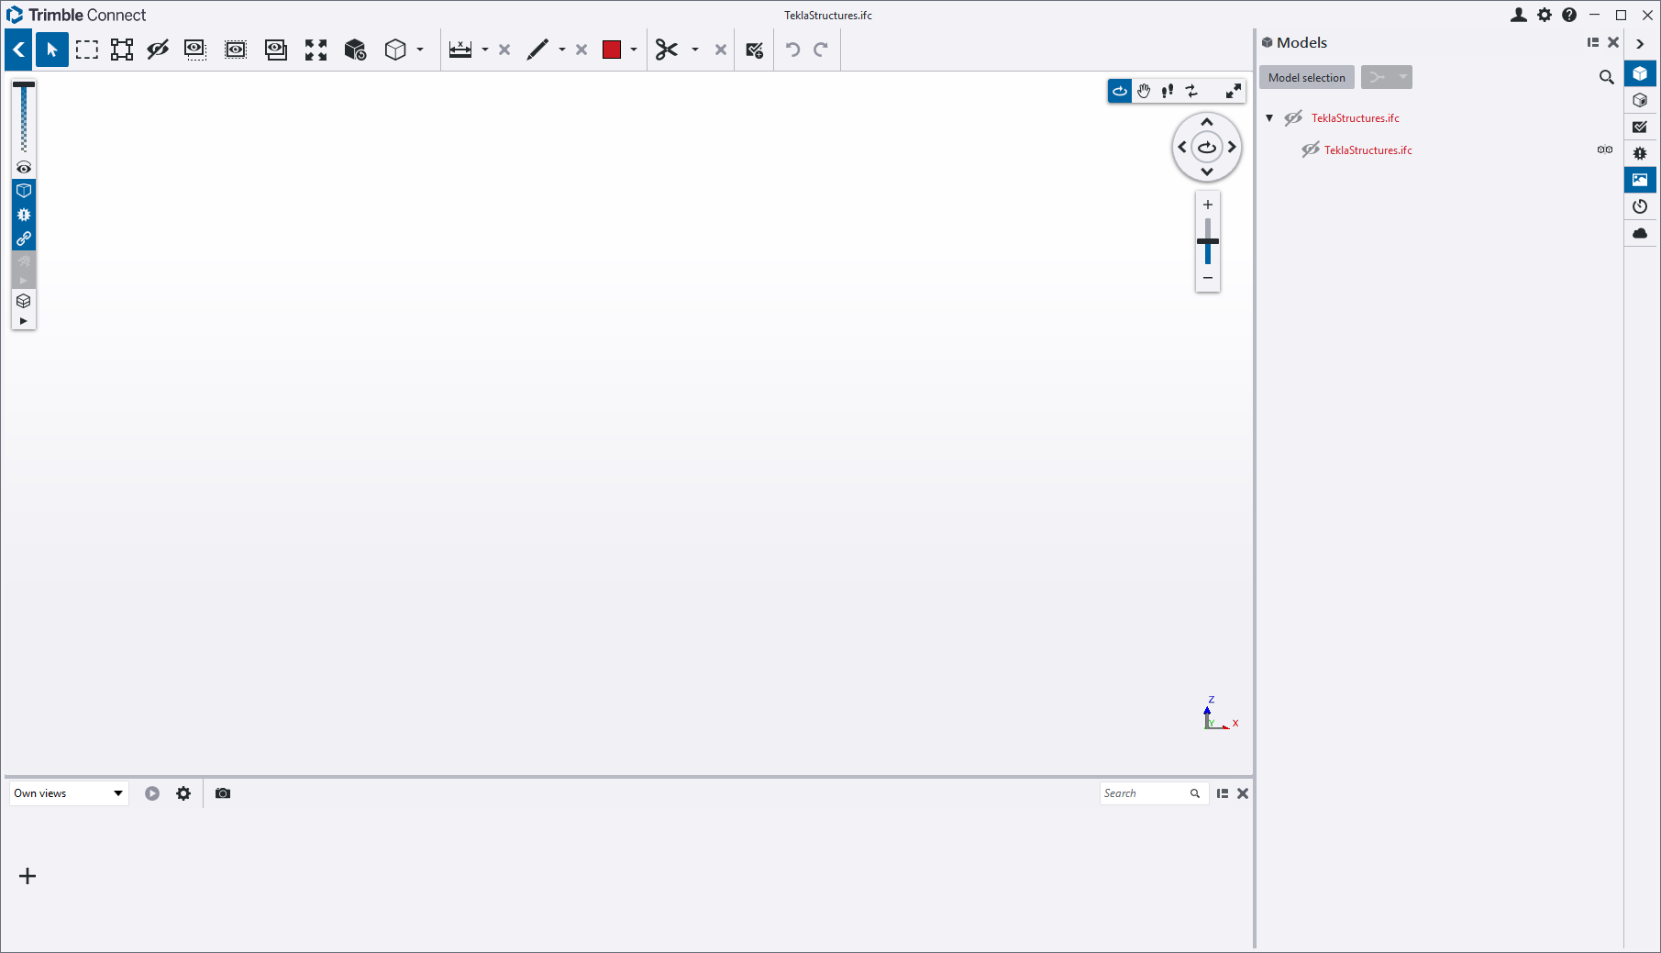
Task: Switch to footsteps walk navigation mode
Action: 1168,91
